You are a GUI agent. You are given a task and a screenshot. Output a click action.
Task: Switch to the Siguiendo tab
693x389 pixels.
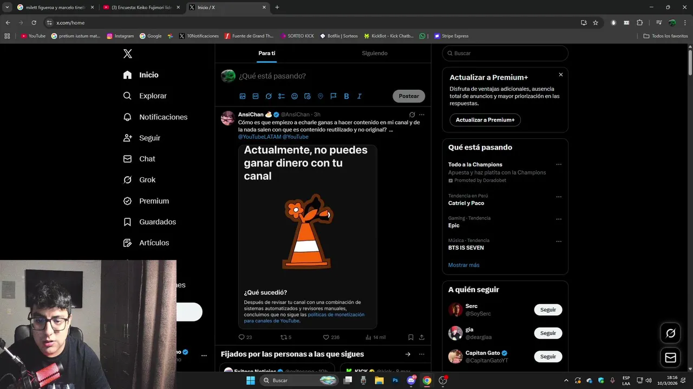(375, 53)
